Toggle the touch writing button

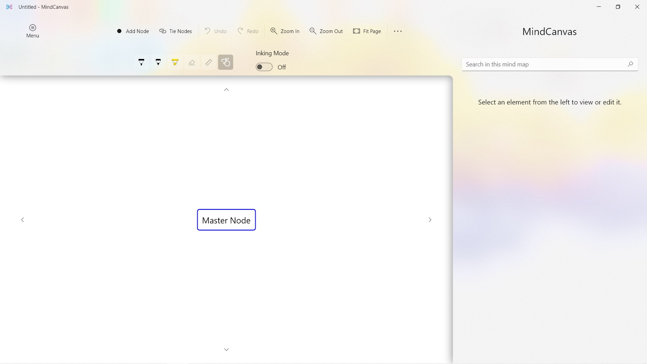tap(225, 62)
